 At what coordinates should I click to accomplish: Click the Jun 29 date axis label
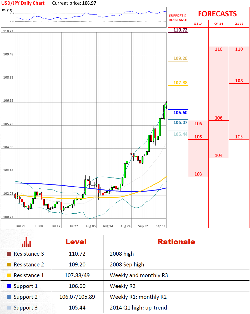click(21, 226)
